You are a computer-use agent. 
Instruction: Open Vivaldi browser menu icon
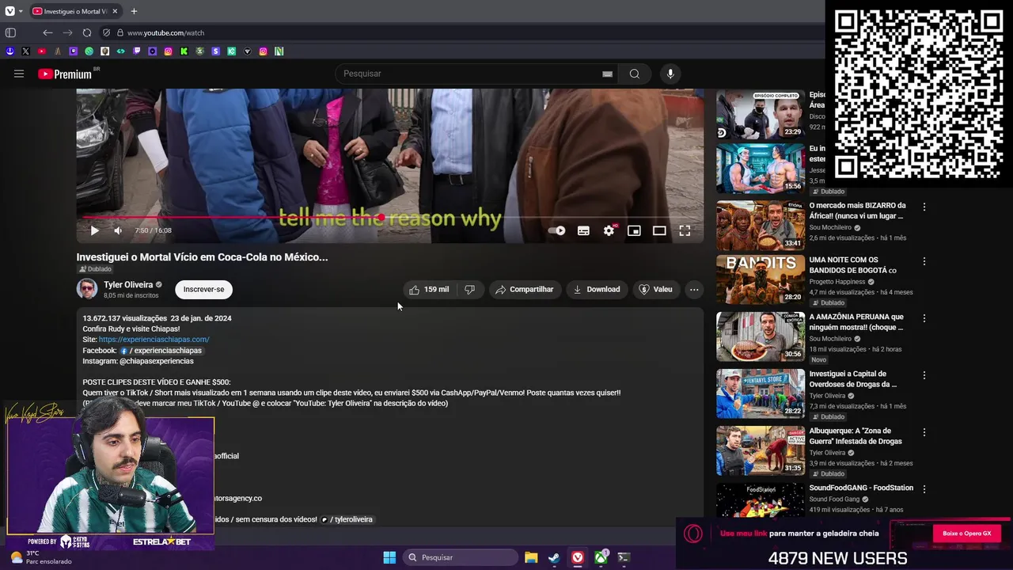pos(9,11)
